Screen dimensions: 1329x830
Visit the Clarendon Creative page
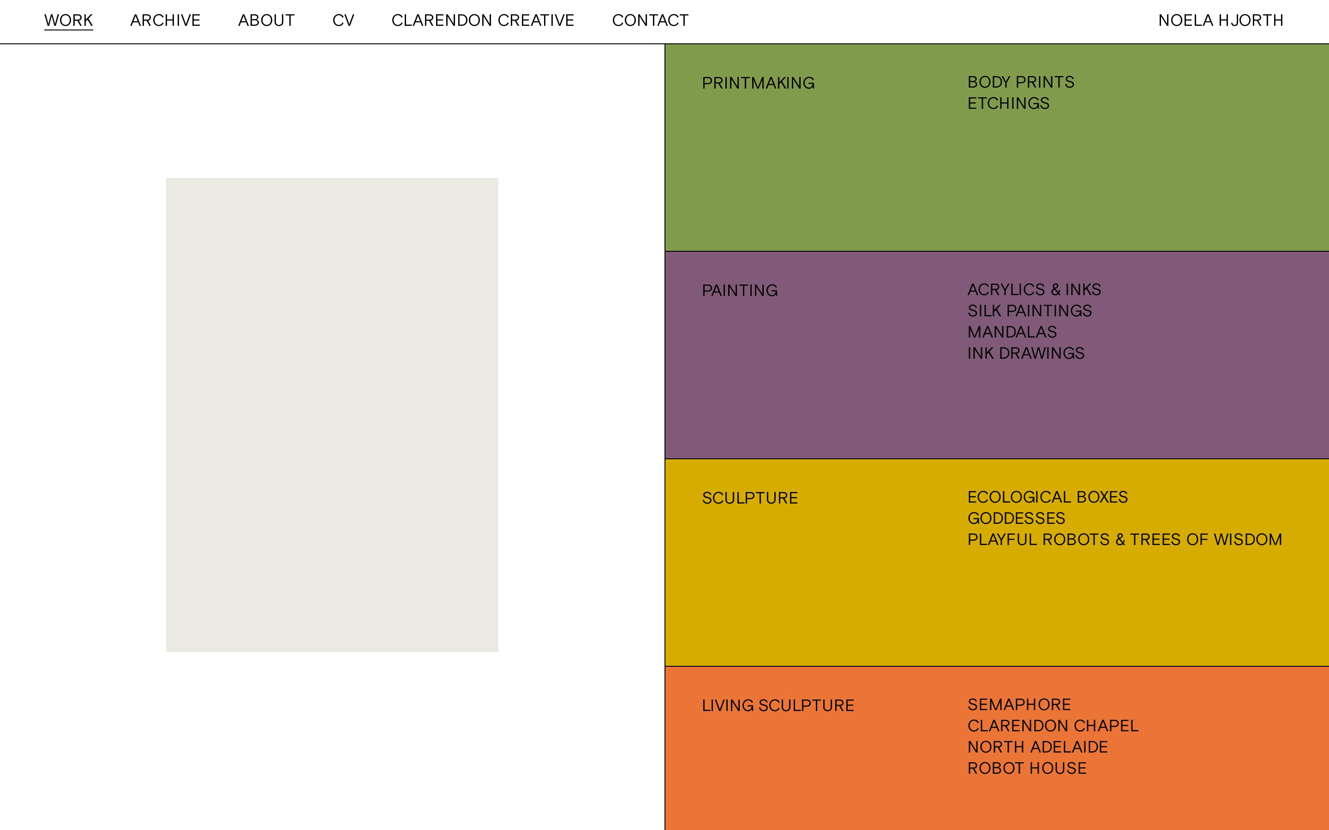482,20
